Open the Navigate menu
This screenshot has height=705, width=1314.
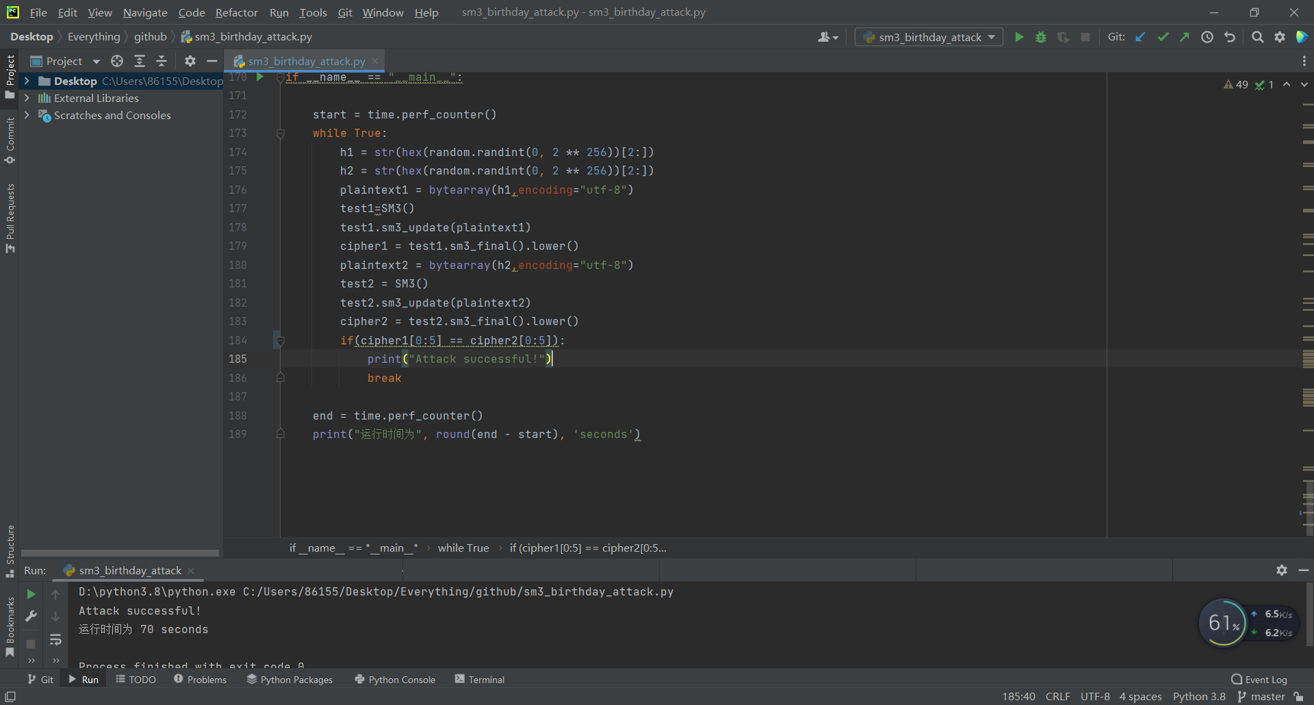coord(145,12)
